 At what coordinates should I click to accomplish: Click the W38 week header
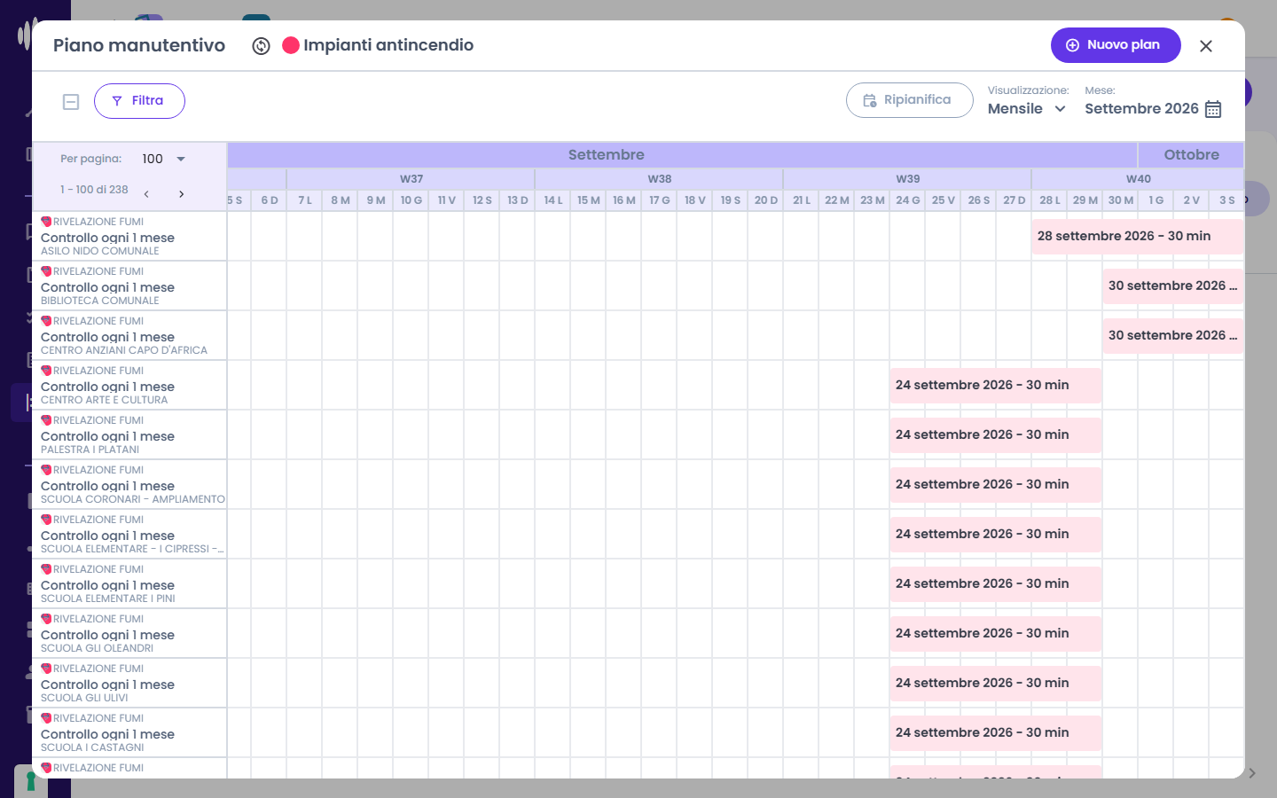click(x=659, y=179)
